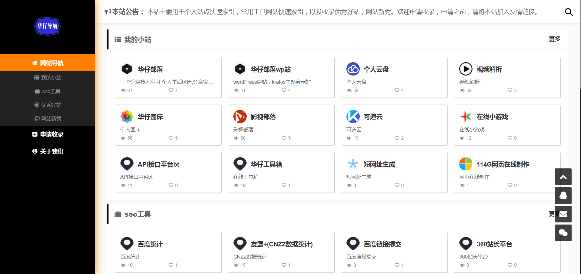The image size is (581, 274).
Task: Open the search magnifier icon
Action: pos(569,12)
